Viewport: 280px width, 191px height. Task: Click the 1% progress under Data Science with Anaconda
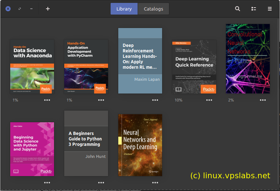coord(15,100)
